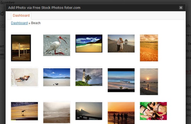
Task: Choose the orange sand sunset portrait photo
Action: (x=149, y=48)
